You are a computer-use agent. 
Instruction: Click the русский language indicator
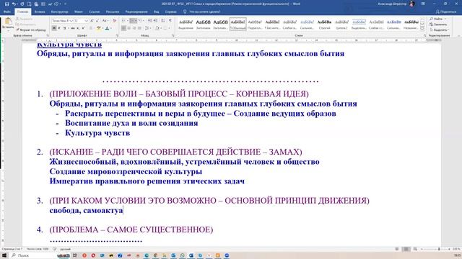click(65, 249)
